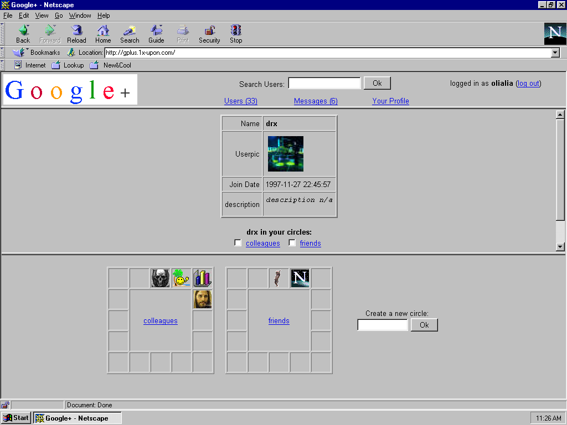Click the profile frame scrollbar down arrow
The height and width of the screenshot is (425, 567).
coord(560,247)
